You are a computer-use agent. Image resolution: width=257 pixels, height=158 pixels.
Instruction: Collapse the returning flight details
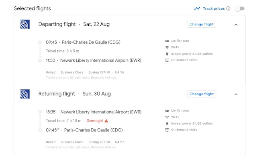pos(236,94)
